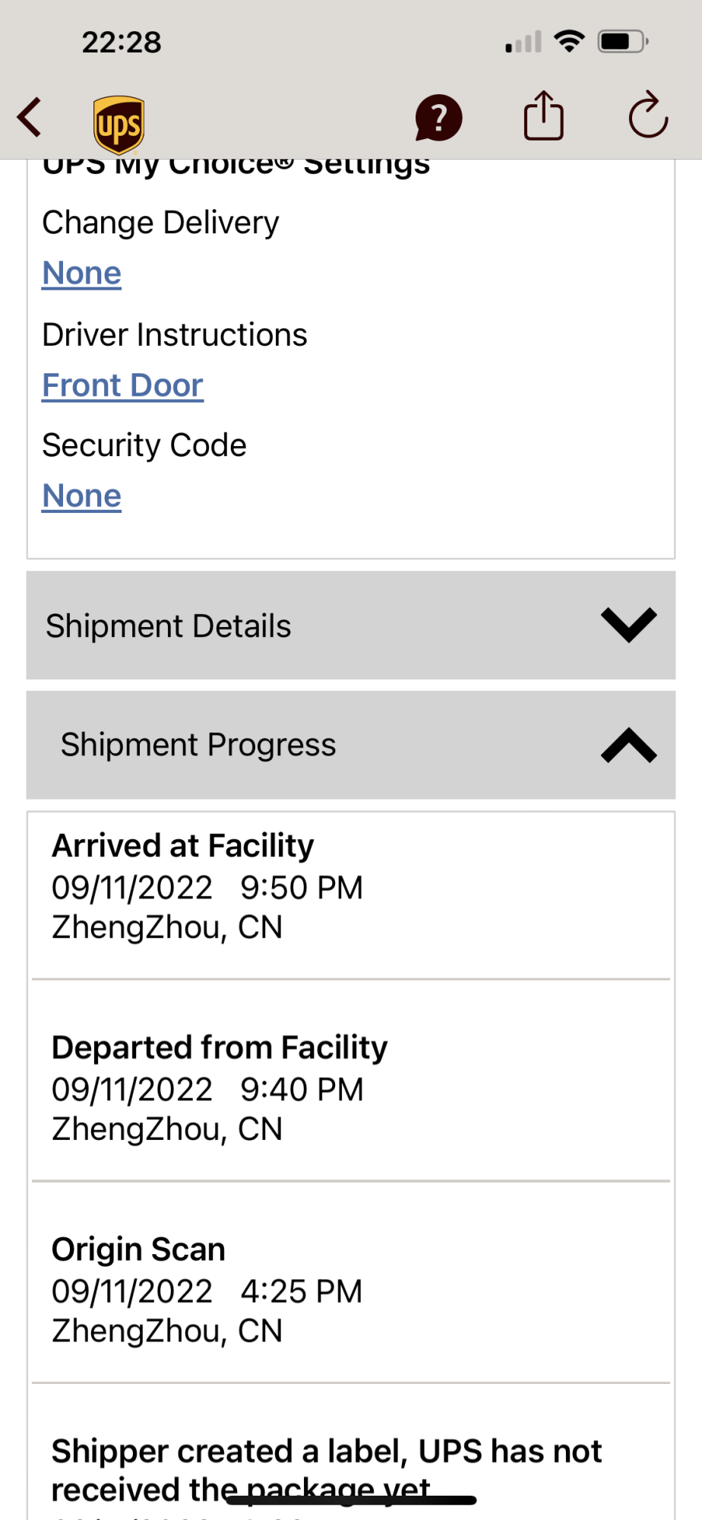
Task: Tap the share icon
Action: tap(543, 116)
